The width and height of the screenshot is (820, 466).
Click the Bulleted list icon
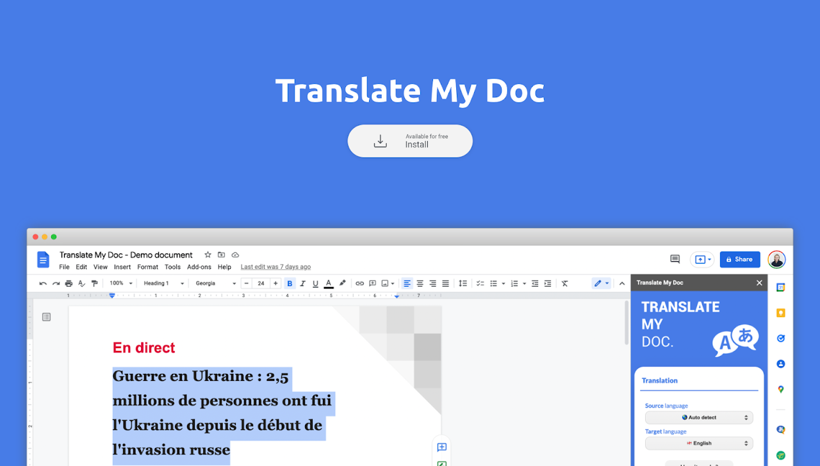click(494, 284)
